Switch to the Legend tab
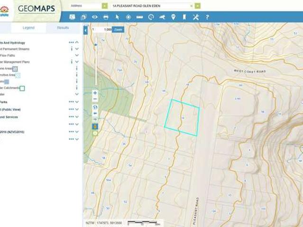 coord(28,28)
